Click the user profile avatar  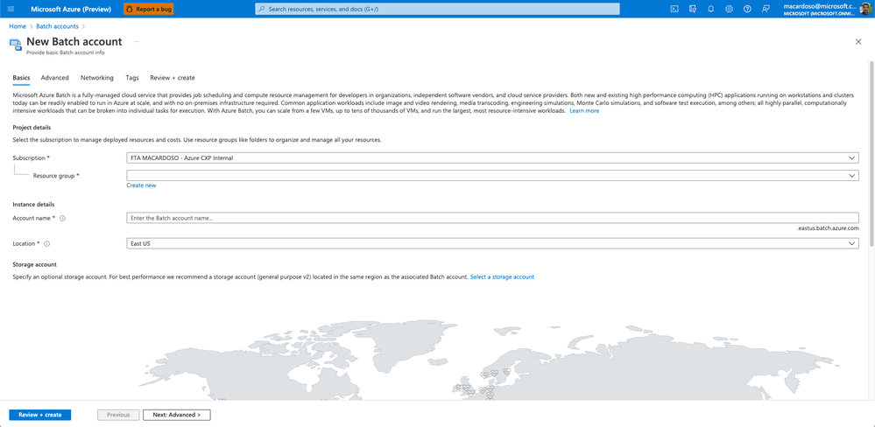[864, 9]
